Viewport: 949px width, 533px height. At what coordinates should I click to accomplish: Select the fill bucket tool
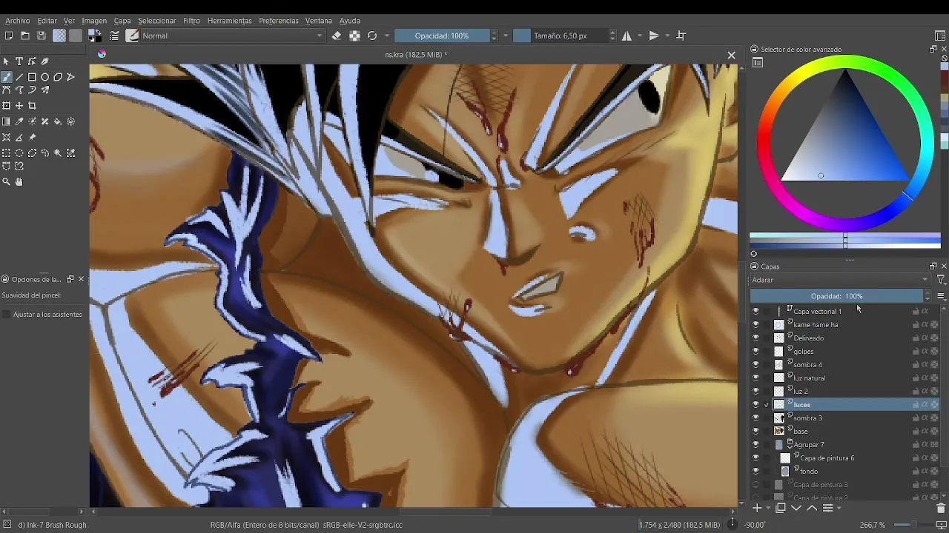click(x=58, y=121)
